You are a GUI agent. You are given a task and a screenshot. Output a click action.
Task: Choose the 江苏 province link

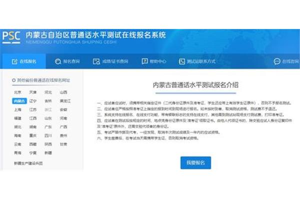(x=33, y=109)
